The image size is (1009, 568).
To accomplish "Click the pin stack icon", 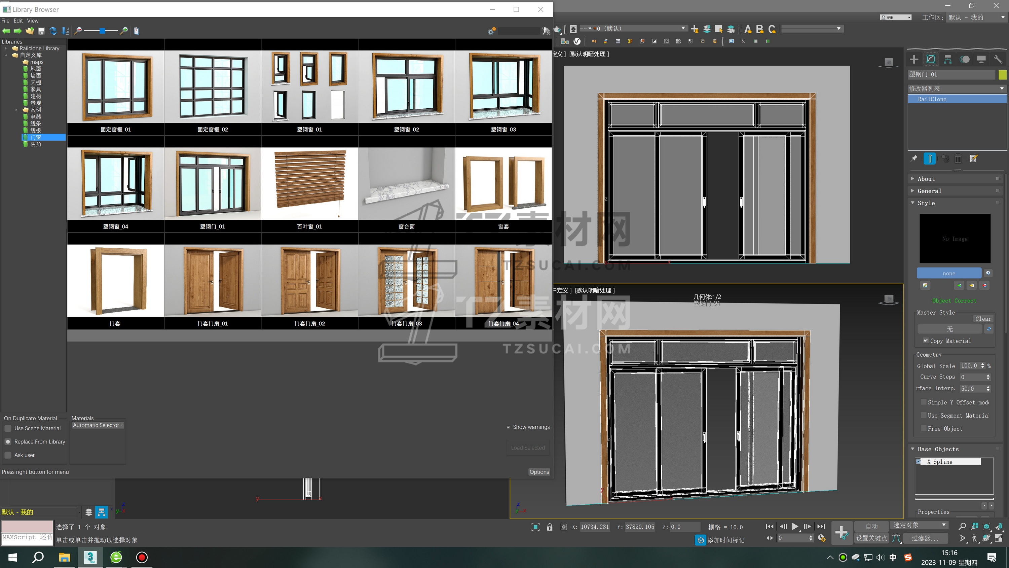I will tap(914, 159).
